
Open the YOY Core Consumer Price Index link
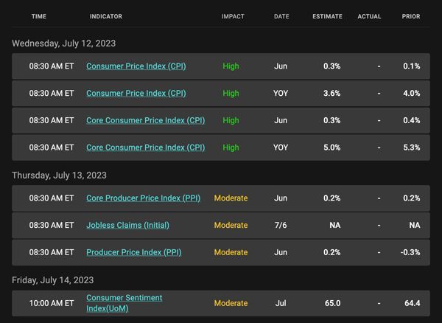coord(145,147)
